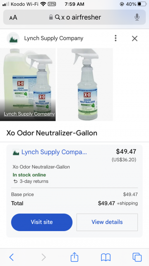Tap the Lynch Supply Company header logo
Screen dimensions: 149x266
pos(13,38)
